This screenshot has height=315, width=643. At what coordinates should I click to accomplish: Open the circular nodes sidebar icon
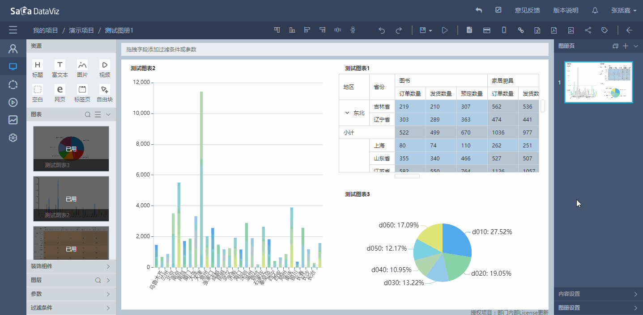[13, 84]
